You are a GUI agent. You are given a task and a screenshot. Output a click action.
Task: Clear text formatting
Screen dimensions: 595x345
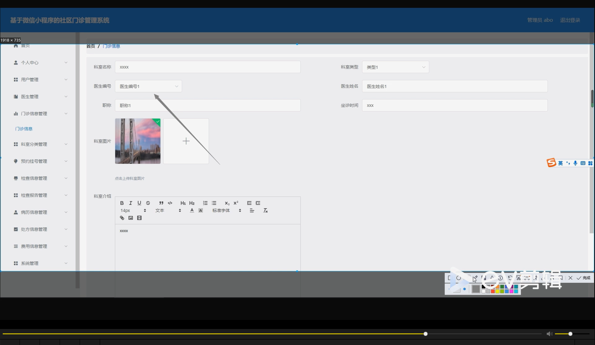click(x=265, y=211)
